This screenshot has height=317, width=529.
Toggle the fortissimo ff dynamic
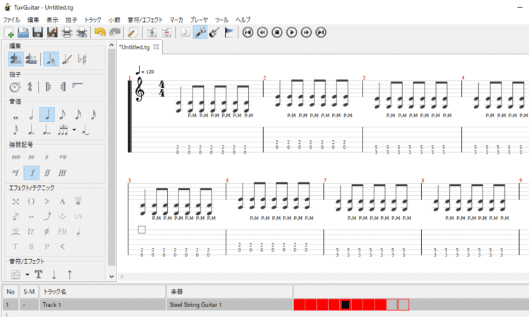click(47, 172)
